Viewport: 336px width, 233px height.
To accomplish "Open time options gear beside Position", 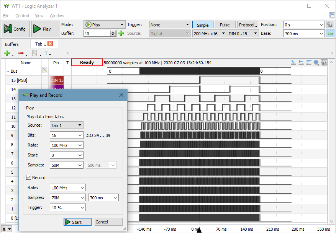I will pyautogui.click(x=330, y=24).
